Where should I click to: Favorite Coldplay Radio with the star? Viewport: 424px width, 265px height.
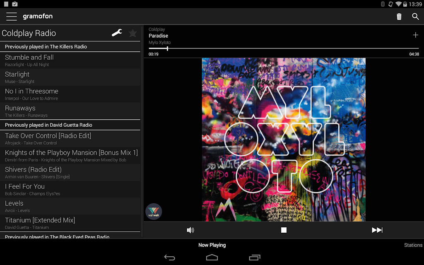pyautogui.click(x=132, y=33)
